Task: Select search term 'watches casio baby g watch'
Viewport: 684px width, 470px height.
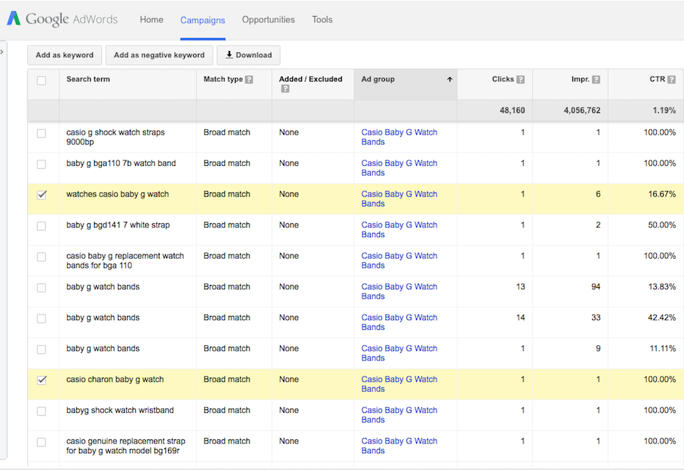Action: point(117,194)
